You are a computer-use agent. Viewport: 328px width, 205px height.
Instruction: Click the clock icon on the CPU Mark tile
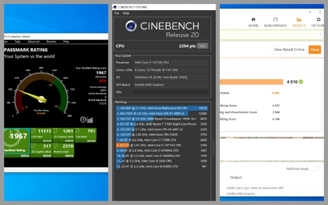[x=33, y=131]
